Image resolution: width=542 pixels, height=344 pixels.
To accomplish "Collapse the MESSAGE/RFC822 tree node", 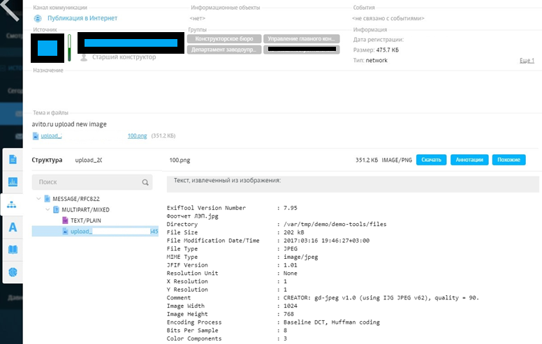I will pos(38,199).
